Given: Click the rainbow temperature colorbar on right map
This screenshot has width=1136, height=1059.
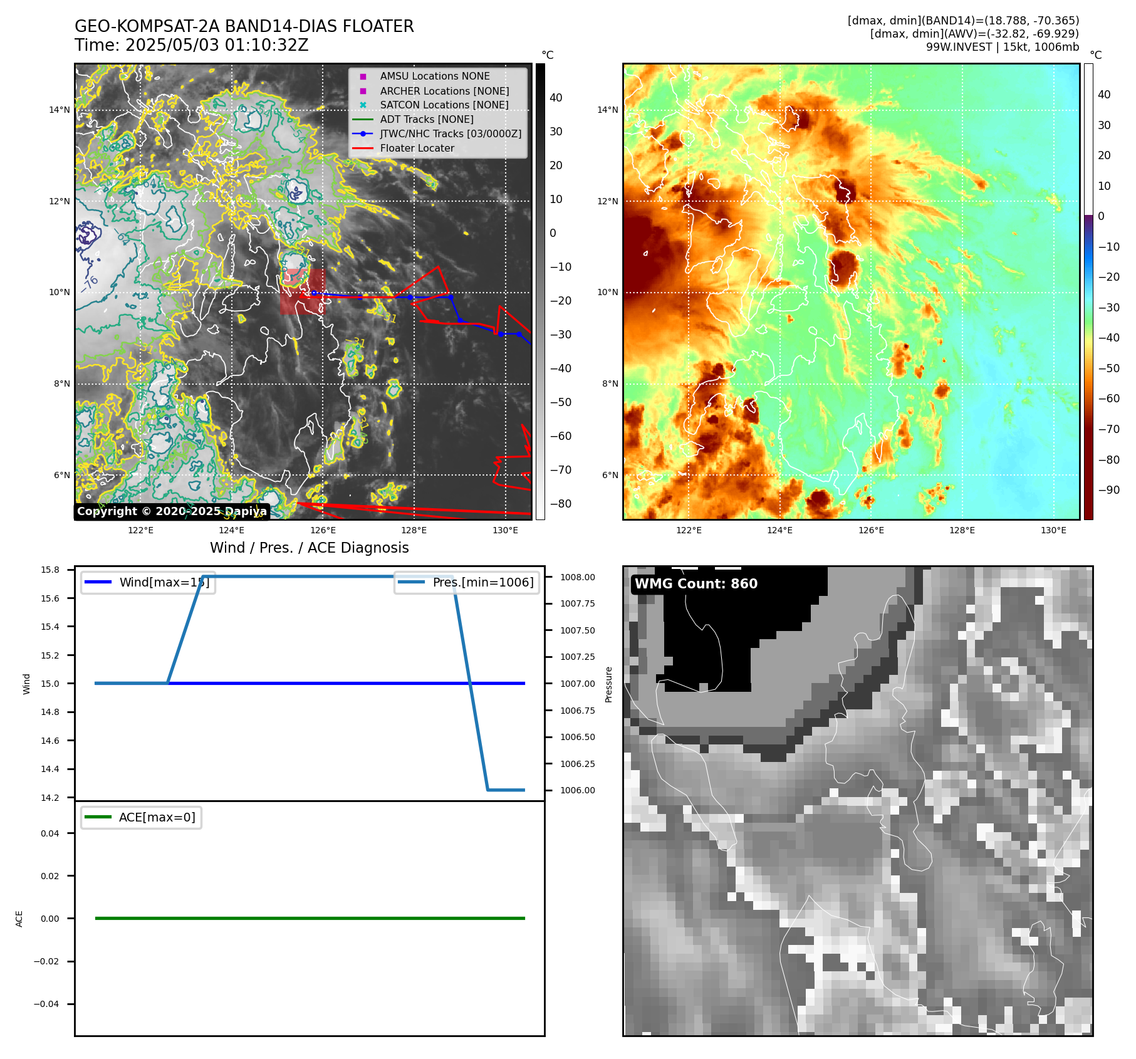Looking at the screenshot, I should click(1088, 291).
